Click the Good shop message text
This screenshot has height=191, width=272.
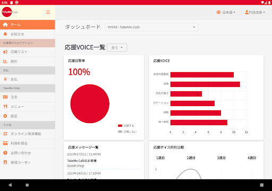pos(76,166)
